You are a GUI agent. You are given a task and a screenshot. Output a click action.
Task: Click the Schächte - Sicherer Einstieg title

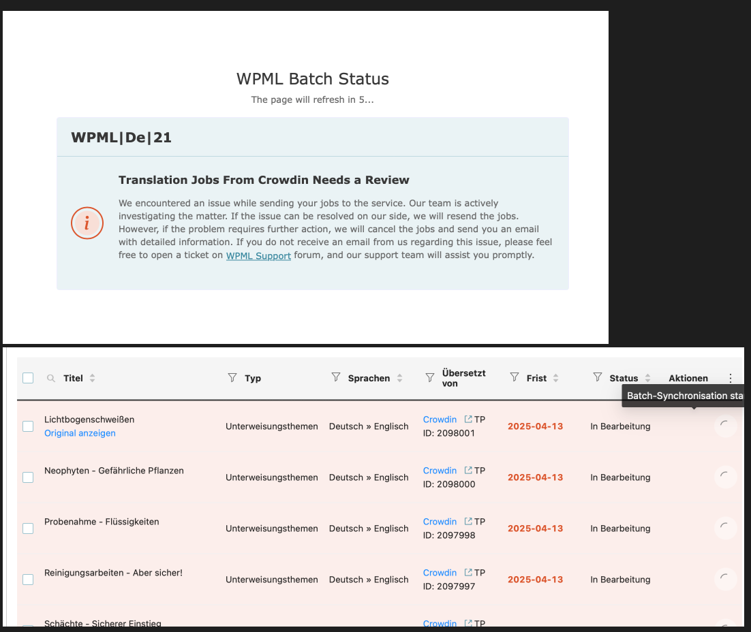102,623
